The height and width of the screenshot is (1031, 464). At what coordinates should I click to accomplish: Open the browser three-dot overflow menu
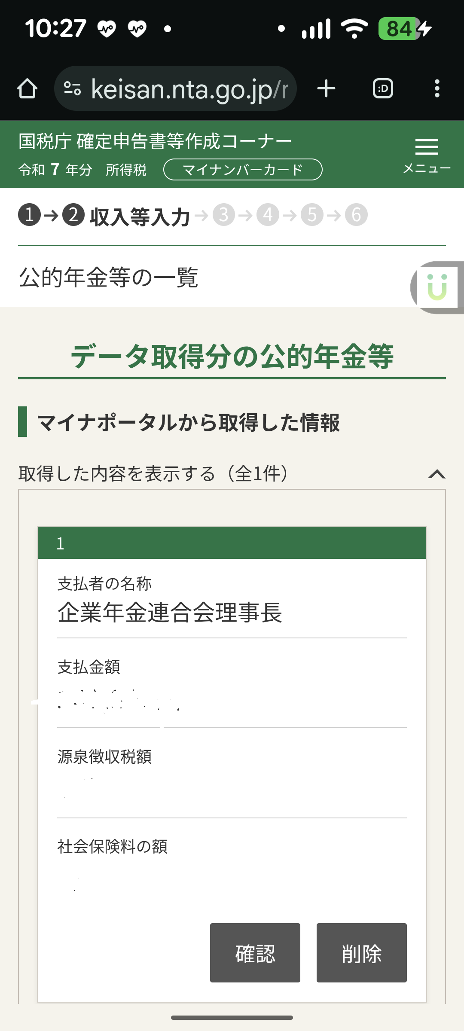tap(437, 88)
